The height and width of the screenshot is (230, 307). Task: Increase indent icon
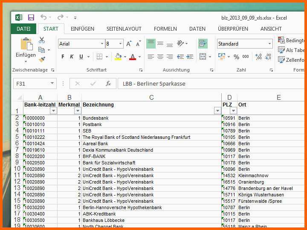click(190, 57)
